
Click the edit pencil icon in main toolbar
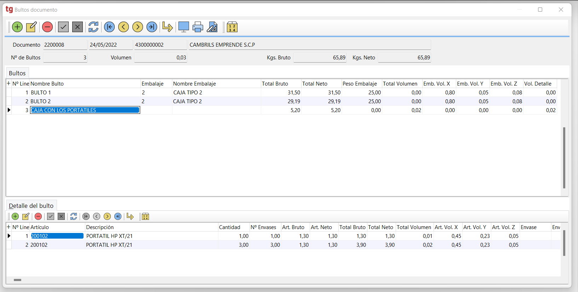[x=32, y=27]
